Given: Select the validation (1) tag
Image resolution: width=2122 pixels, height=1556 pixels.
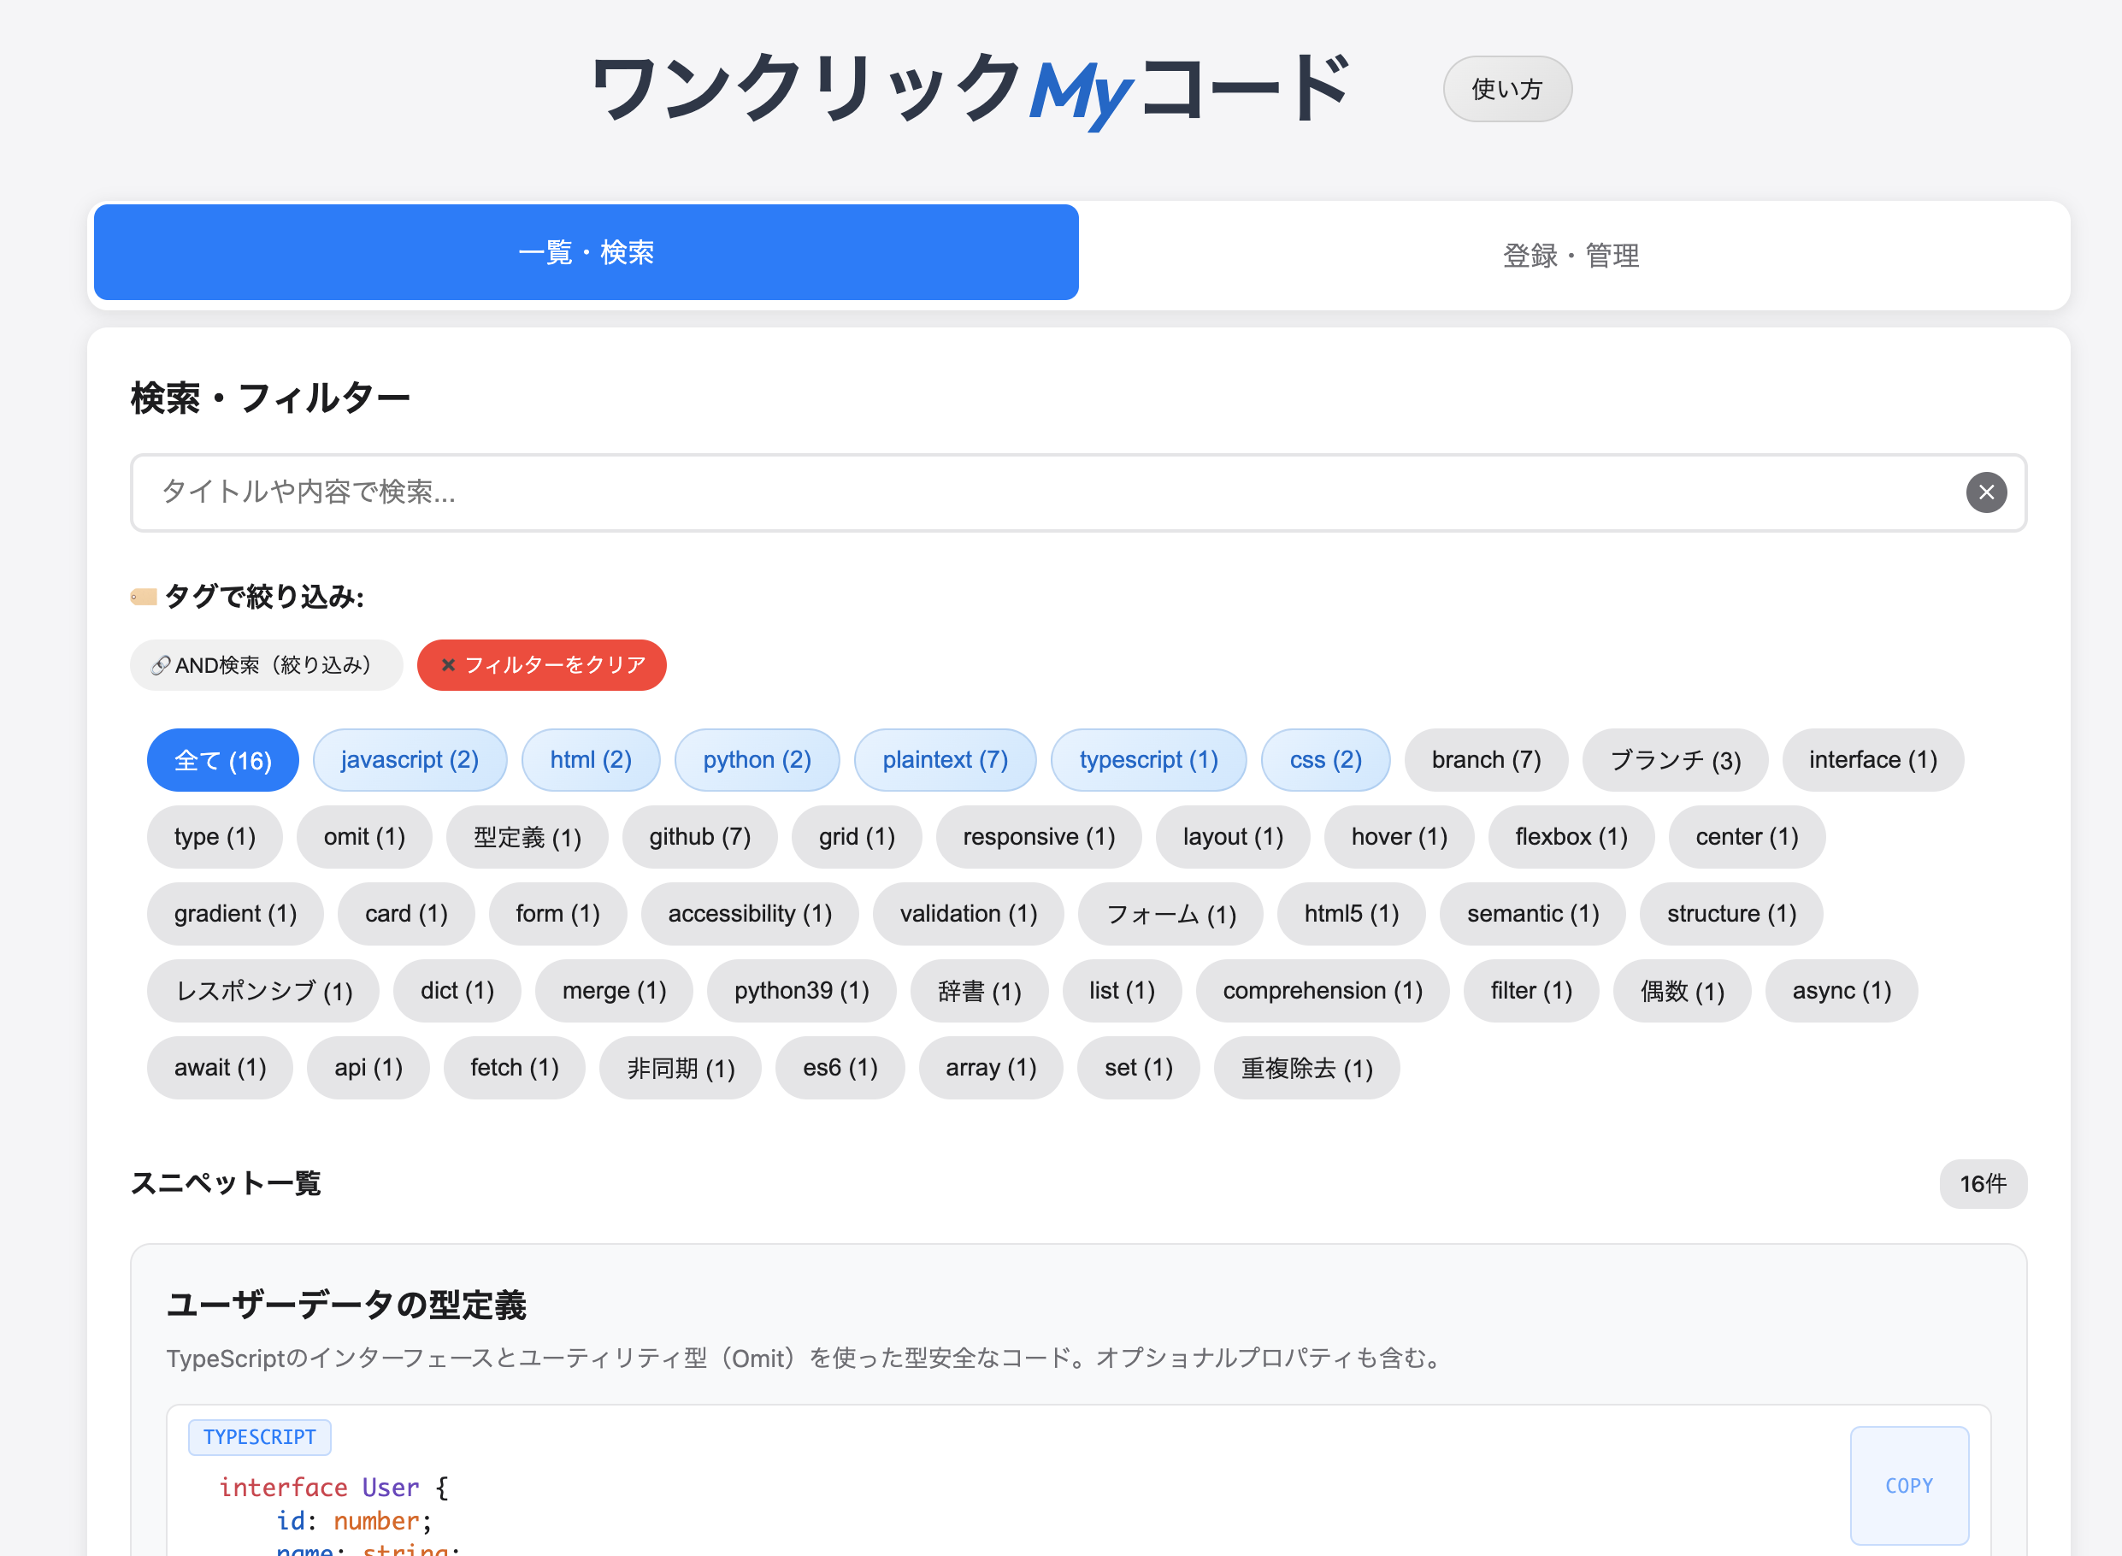Looking at the screenshot, I should point(968,915).
